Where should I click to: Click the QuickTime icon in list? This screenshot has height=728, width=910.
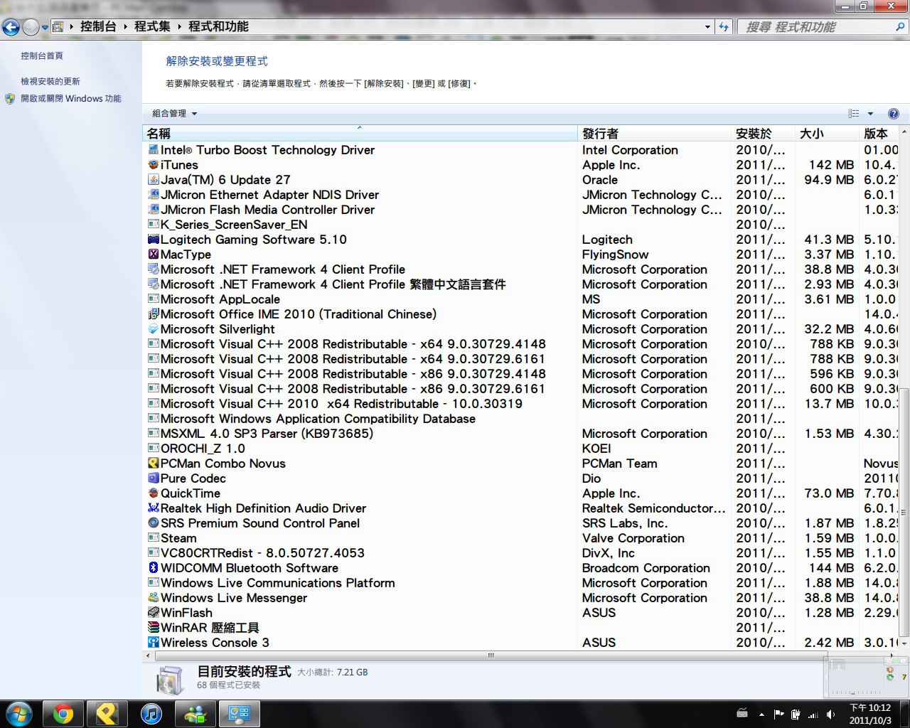(153, 493)
